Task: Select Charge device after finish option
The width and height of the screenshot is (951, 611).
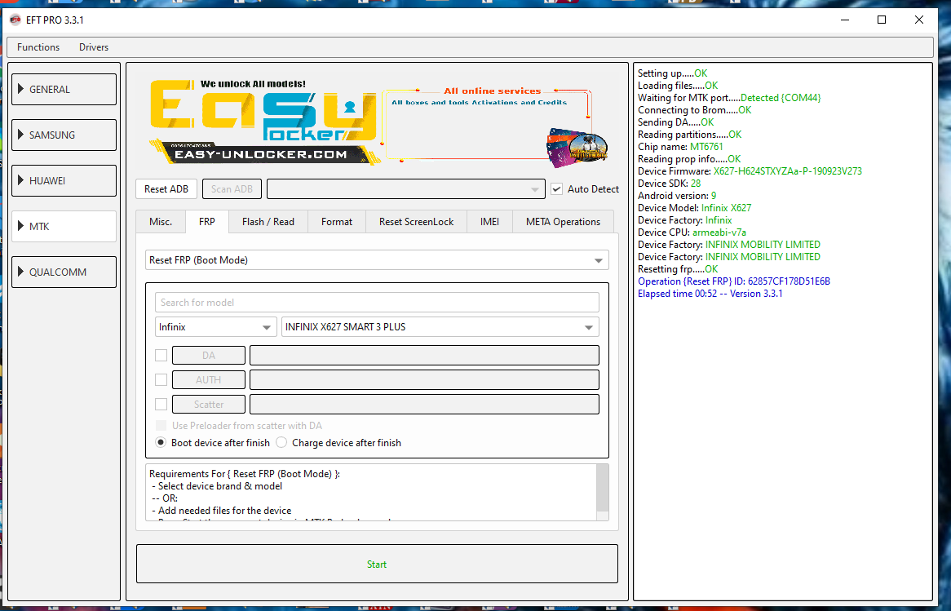Action: [281, 442]
